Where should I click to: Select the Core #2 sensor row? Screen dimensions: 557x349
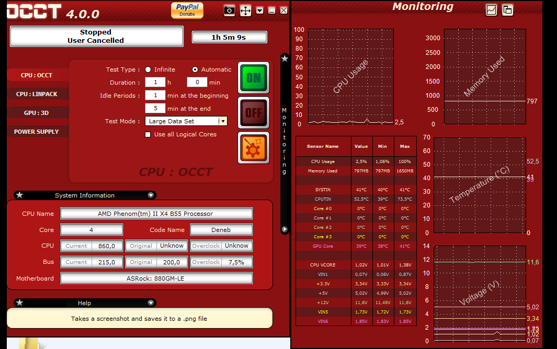pos(356,228)
